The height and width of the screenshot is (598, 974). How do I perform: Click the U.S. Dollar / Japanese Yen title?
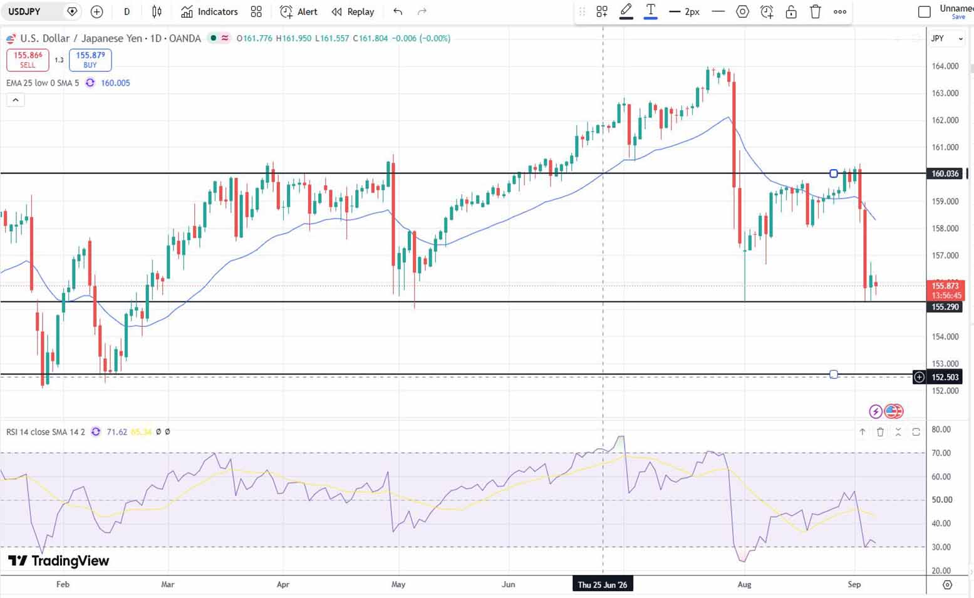click(81, 38)
